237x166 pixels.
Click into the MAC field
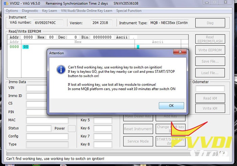(x=47, y=120)
